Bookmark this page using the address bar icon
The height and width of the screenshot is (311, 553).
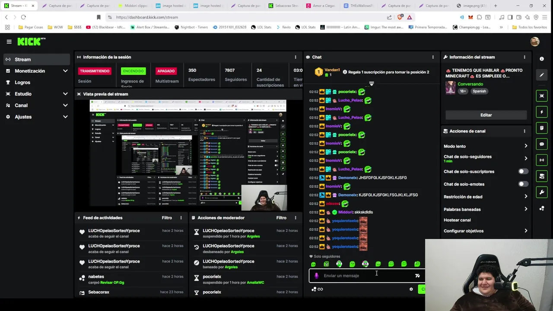[x=99, y=17]
